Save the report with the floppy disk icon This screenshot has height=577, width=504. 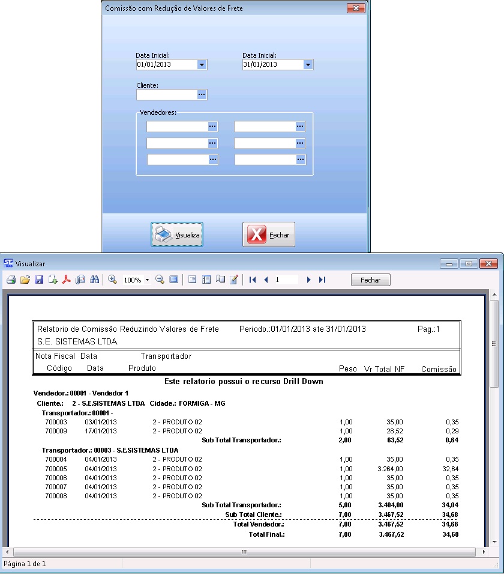tap(39, 280)
